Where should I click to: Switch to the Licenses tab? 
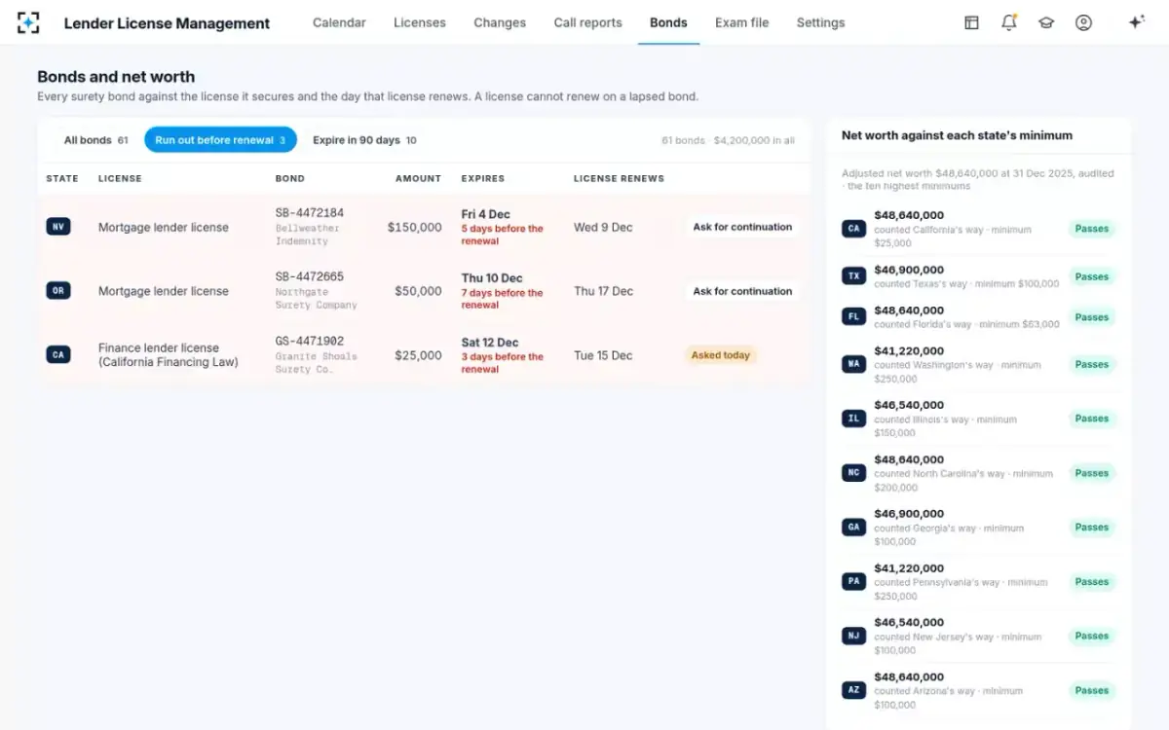pyautogui.click(x=420, y=22)
